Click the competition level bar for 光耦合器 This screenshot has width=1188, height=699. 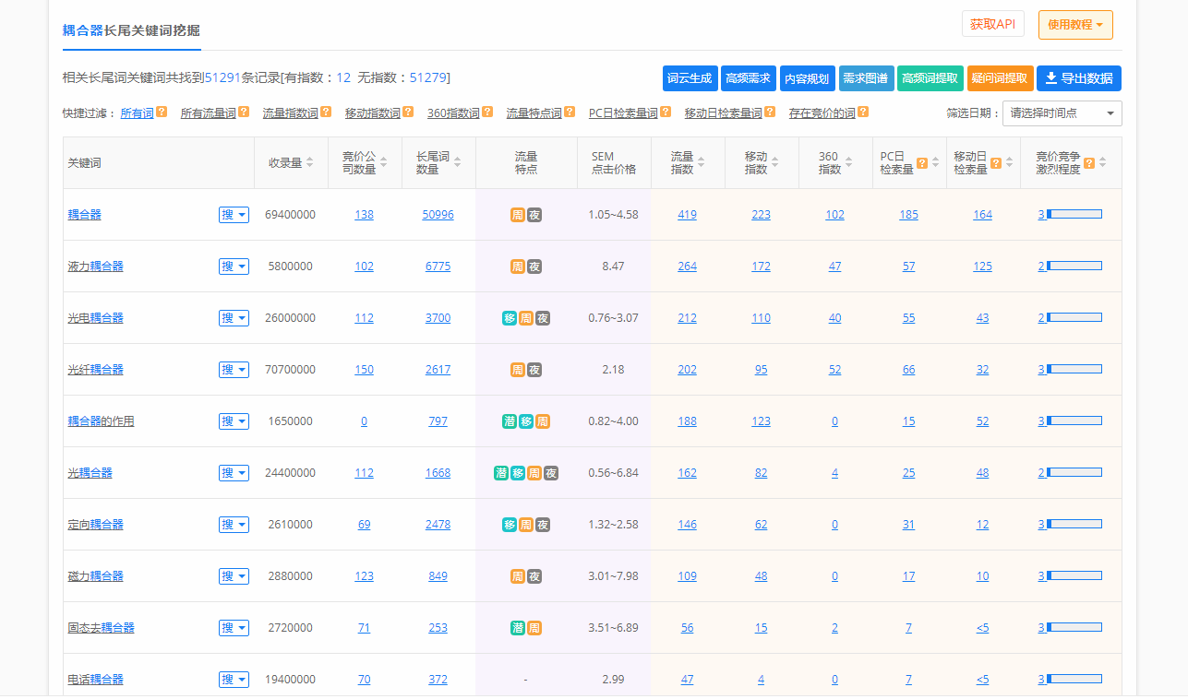click(1074, 473)
